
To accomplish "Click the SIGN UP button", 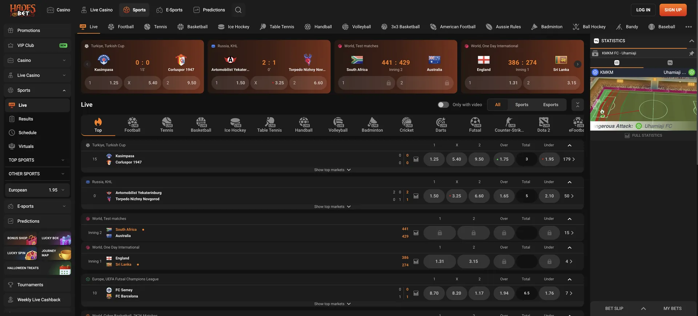I will 673,10.
